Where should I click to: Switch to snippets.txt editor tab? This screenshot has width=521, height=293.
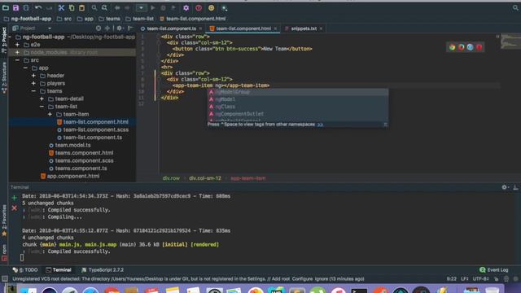304,28
